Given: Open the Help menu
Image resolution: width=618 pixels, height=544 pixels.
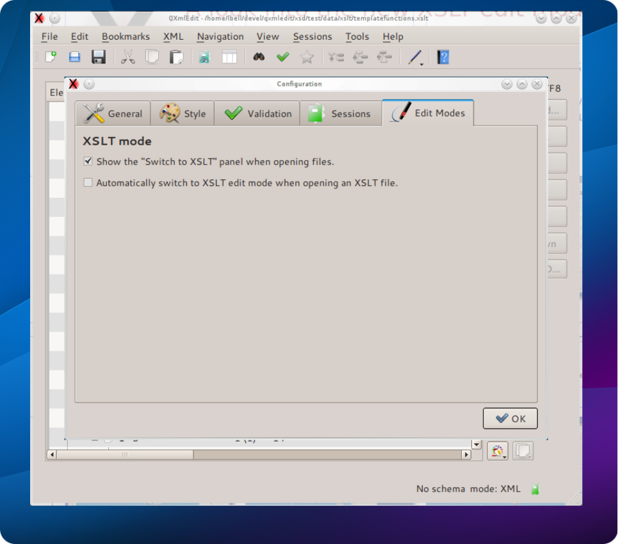Looking at the screenshot, I should pyautogui.click(x=393, y=36).
